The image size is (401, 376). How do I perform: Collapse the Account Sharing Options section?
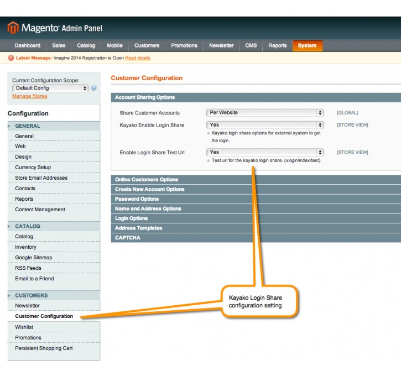(x=256, y=97)
